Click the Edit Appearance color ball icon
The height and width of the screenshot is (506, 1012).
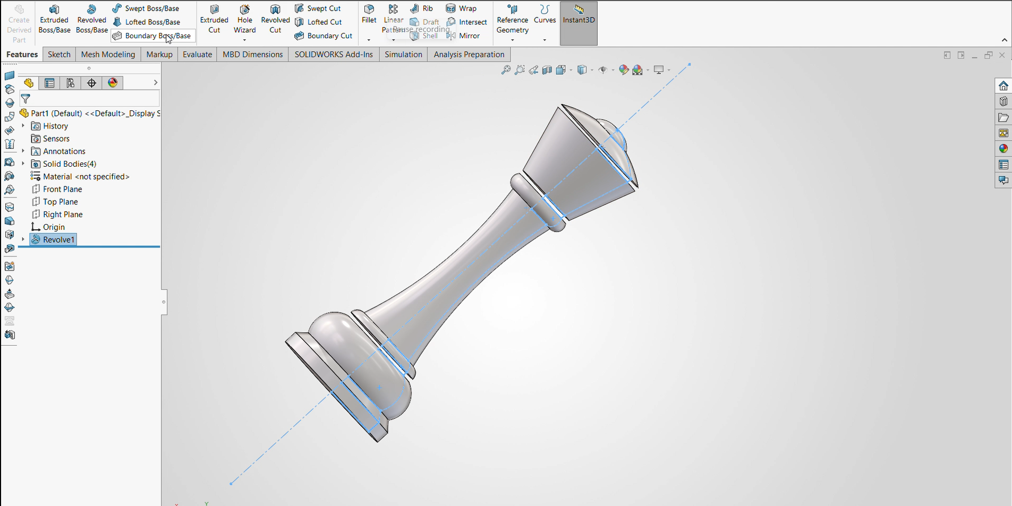pos(624,70)
